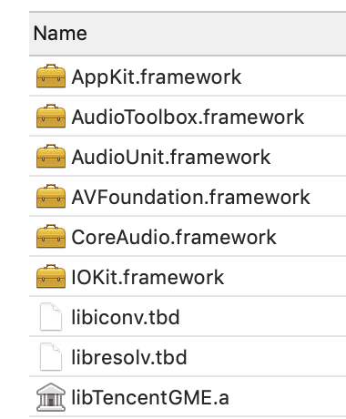Select the AudioToolbox.framework toolbox icon

(x=51, y=116)
